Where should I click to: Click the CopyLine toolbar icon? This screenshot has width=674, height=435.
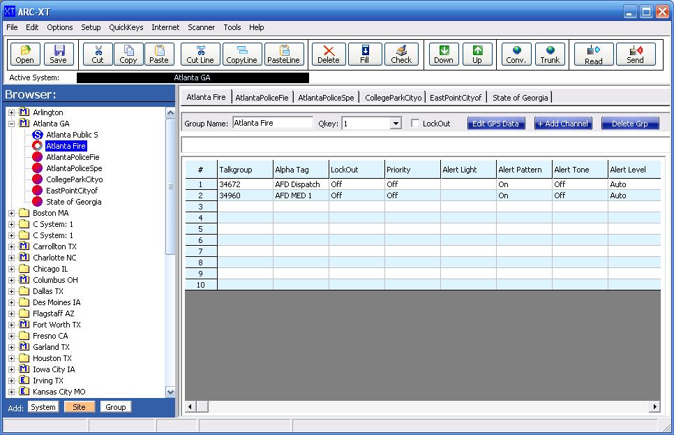242,54
